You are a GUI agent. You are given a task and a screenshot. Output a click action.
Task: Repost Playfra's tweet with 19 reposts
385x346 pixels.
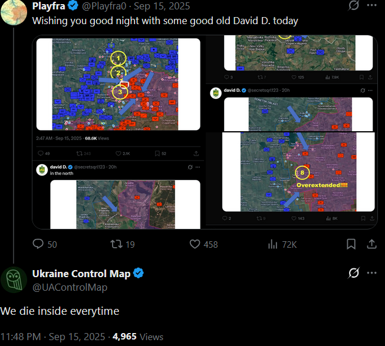point(116,244)
